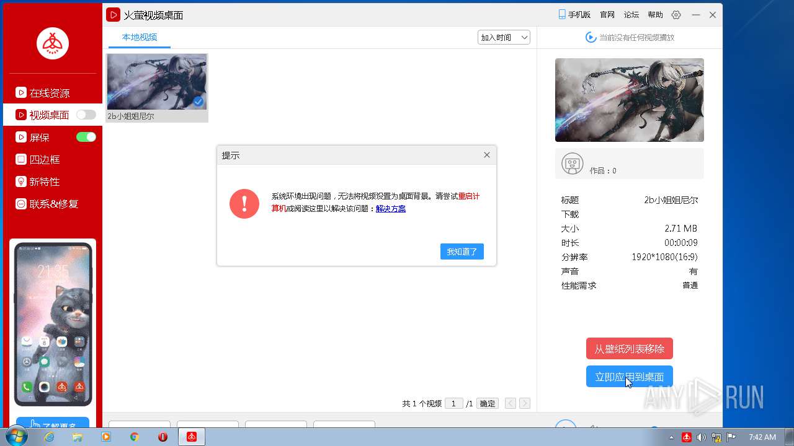Image resolution: width=794 pixels, height=446 pixels.
Task: Click the 火萤 system tray icon
Action: click(x=687, y=437)
